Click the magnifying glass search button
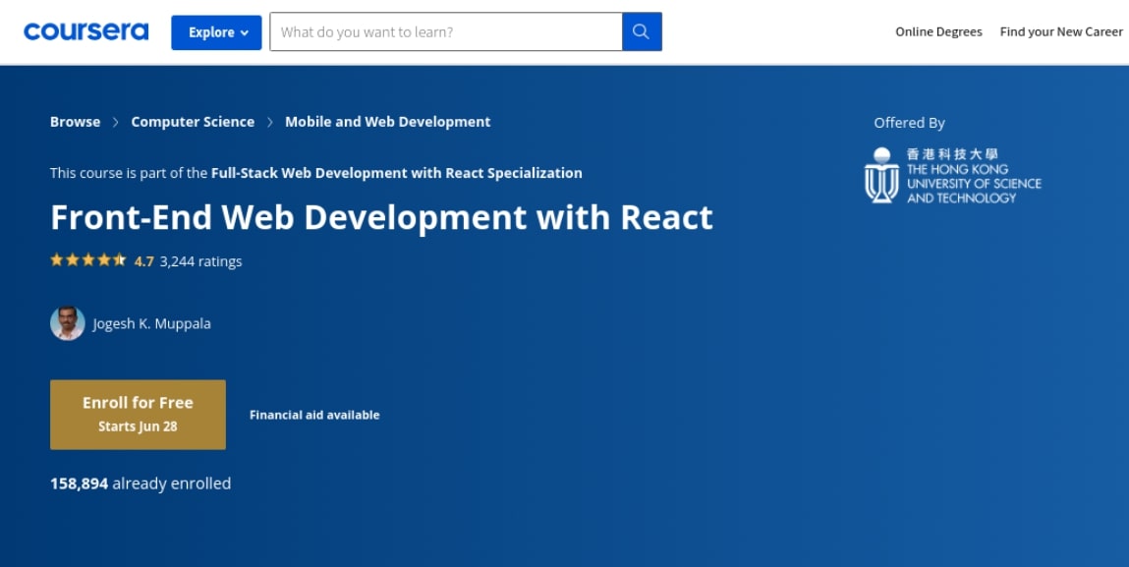The image size is (1129, 567). click(x=642, y=31)
